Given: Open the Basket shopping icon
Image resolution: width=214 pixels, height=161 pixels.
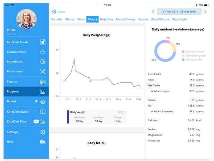Looking at the screenshot, I should pyautogui.click(x=43, y=102).
